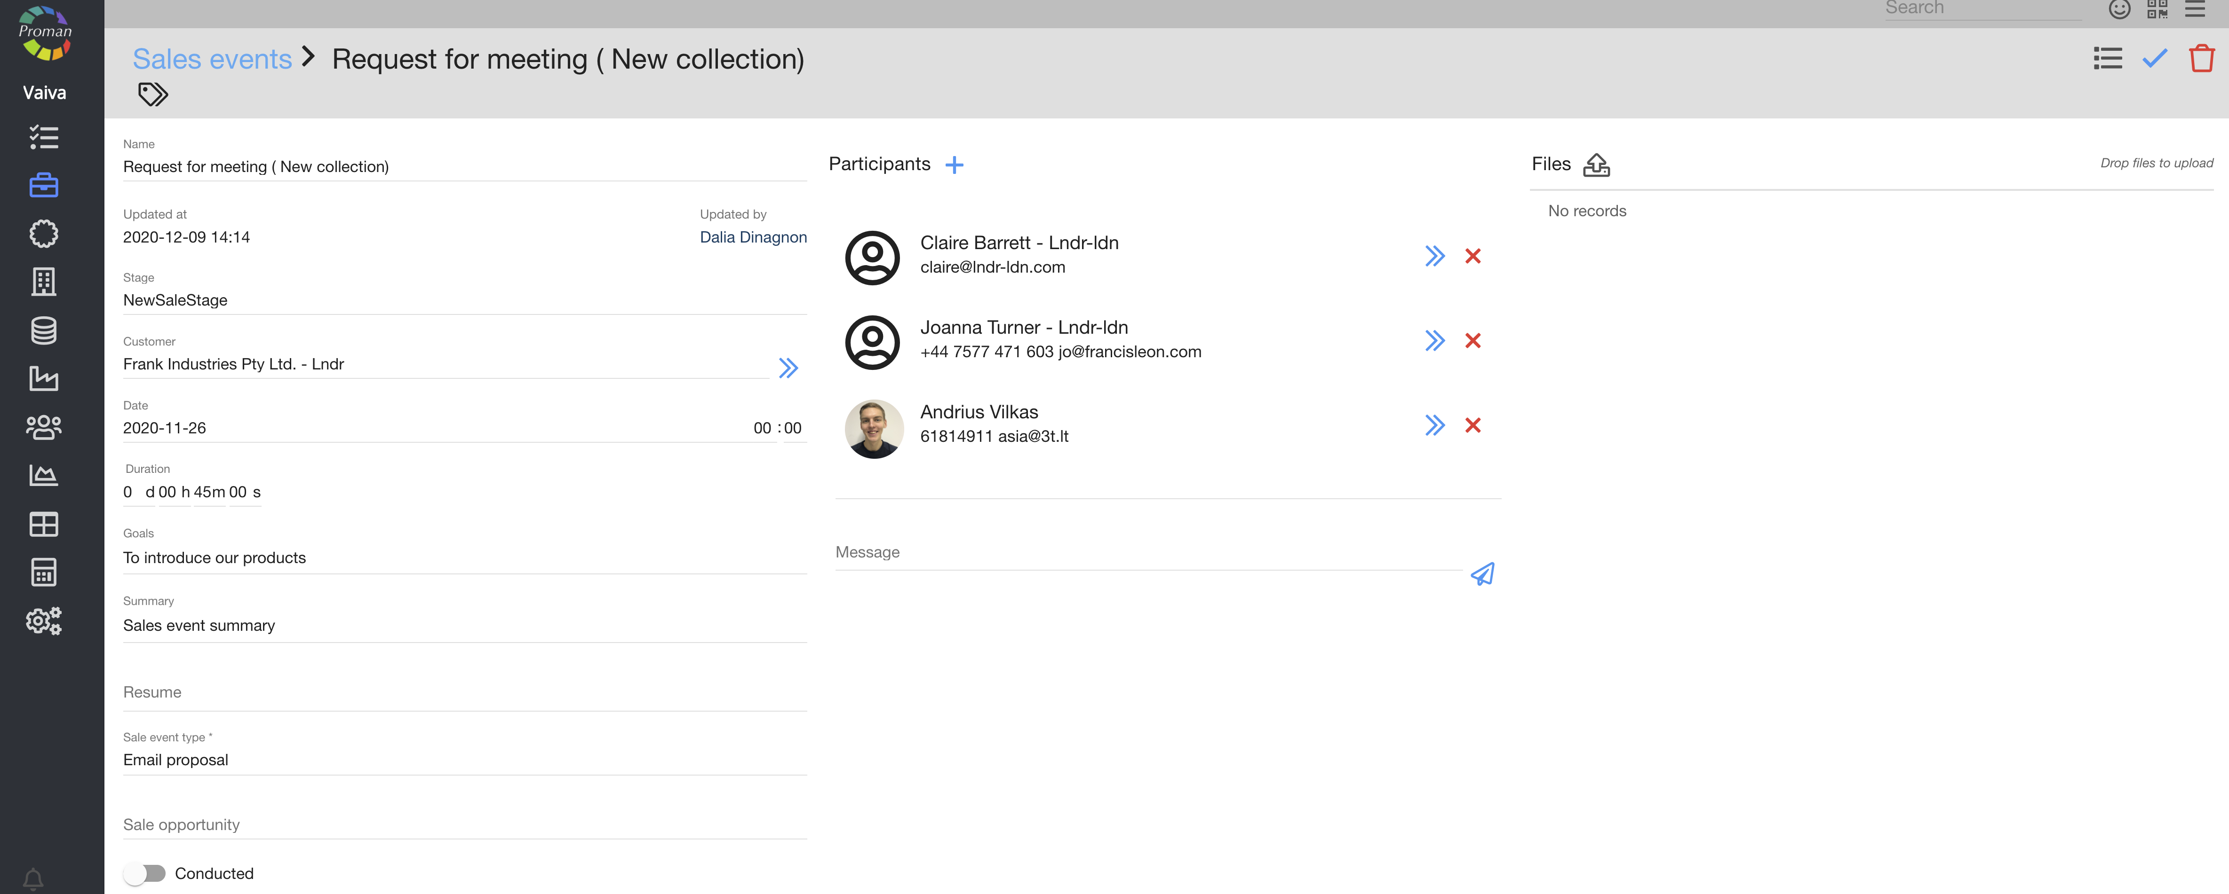Open QR code icon in the top bar
The width and height of the screenshot is (2229, 894).
pyautogui.click(x=2157, y=9)
